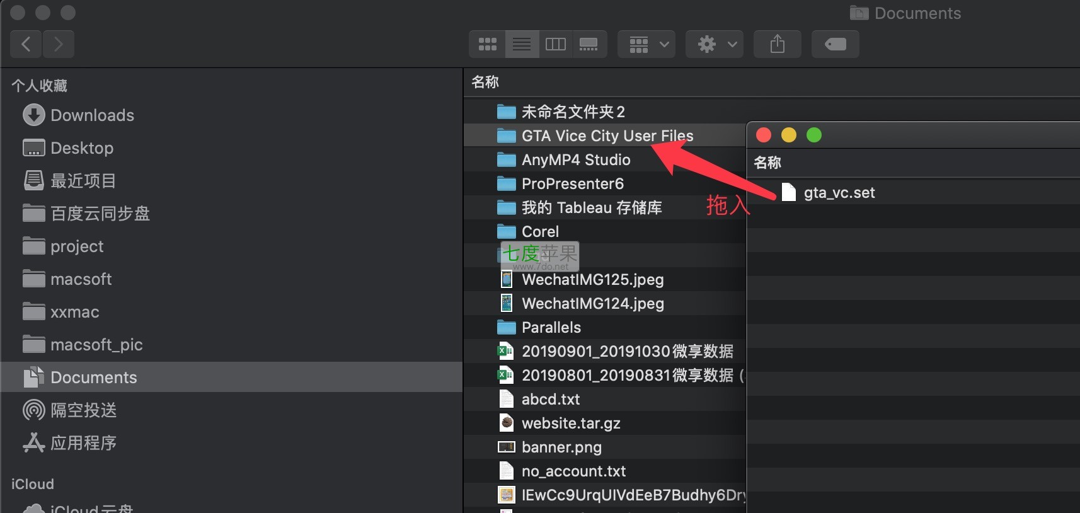Click the Downloads arrow icon
Image resolution: width=1080 pixels, height=513 pixels.
(34, 115)
